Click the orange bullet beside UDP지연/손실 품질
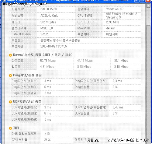This screenshot has width=152, height=144. (10, 102)
